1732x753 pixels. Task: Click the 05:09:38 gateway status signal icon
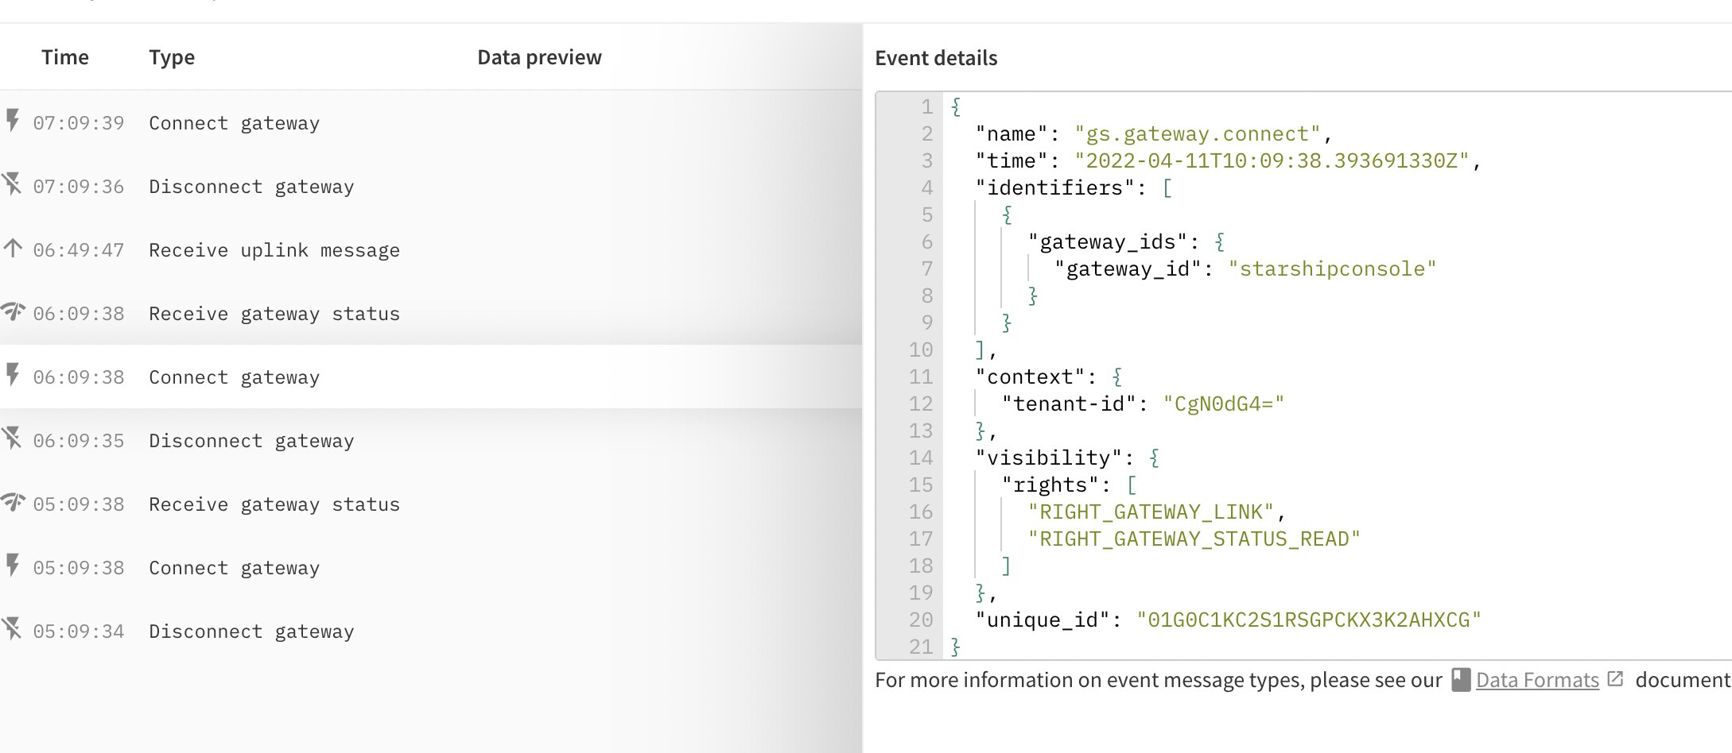coord(13,502)
